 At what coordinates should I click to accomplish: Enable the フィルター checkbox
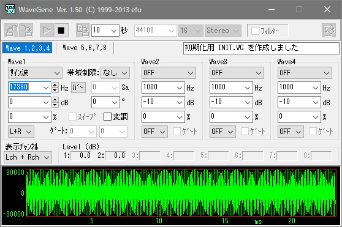(x=255, y=31)
